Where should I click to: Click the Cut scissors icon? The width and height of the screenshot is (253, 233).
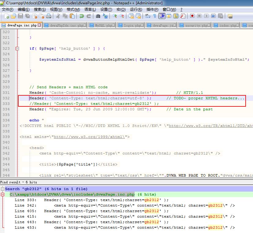click(x=58, y=16)
